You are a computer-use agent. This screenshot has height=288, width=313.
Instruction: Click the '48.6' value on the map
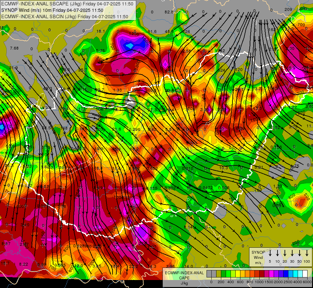[x=169, y=31]
